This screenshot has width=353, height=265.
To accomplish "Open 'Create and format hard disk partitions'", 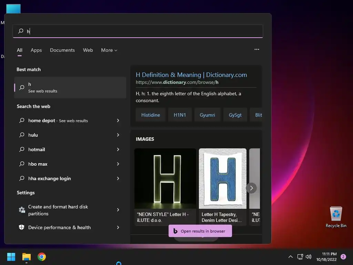I will click(x=70, y=210).
